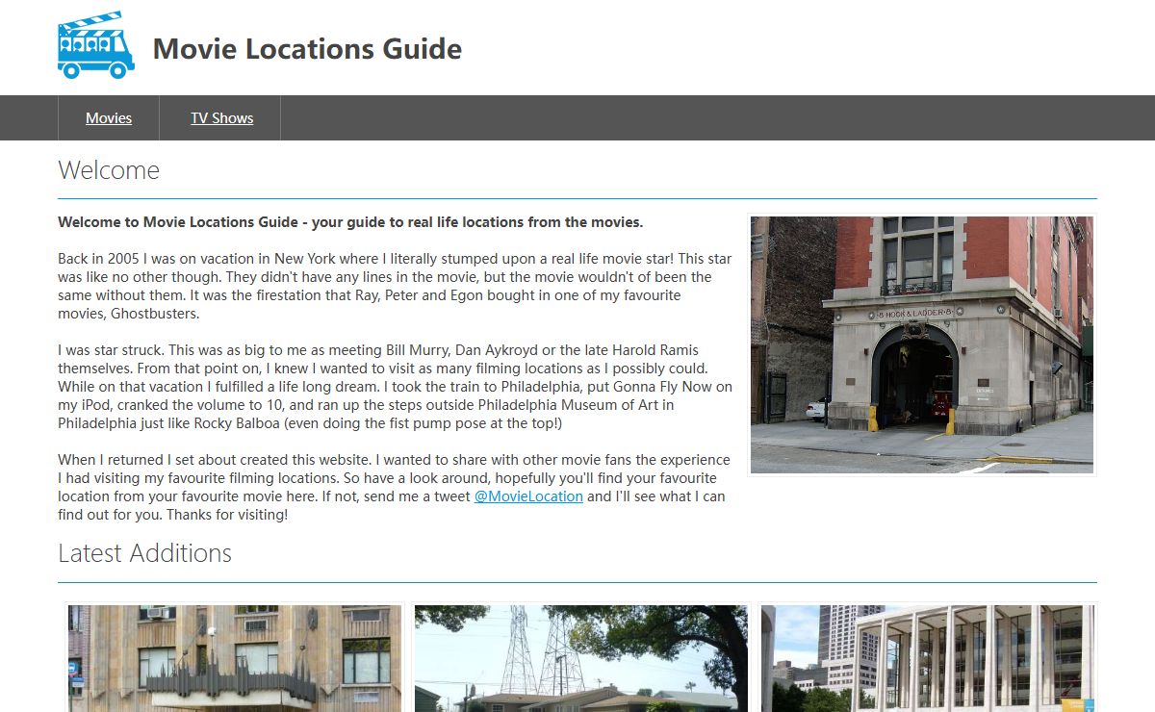Open the Movies menu item

[109, 118]
